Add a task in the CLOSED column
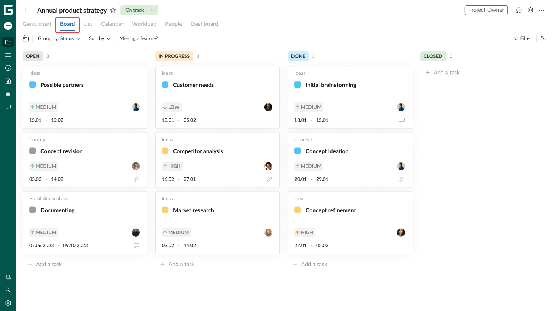Screen dimensions: 553x311 point(442,72)
